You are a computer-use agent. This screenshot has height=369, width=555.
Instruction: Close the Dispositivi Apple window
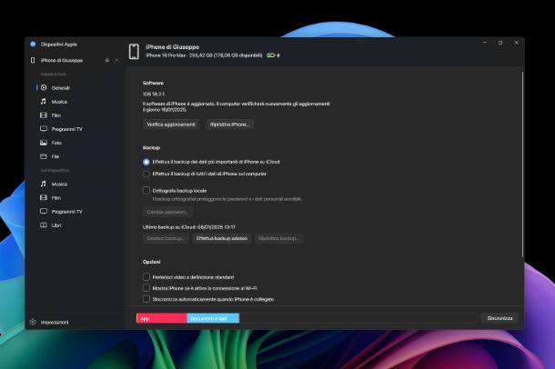516,43
